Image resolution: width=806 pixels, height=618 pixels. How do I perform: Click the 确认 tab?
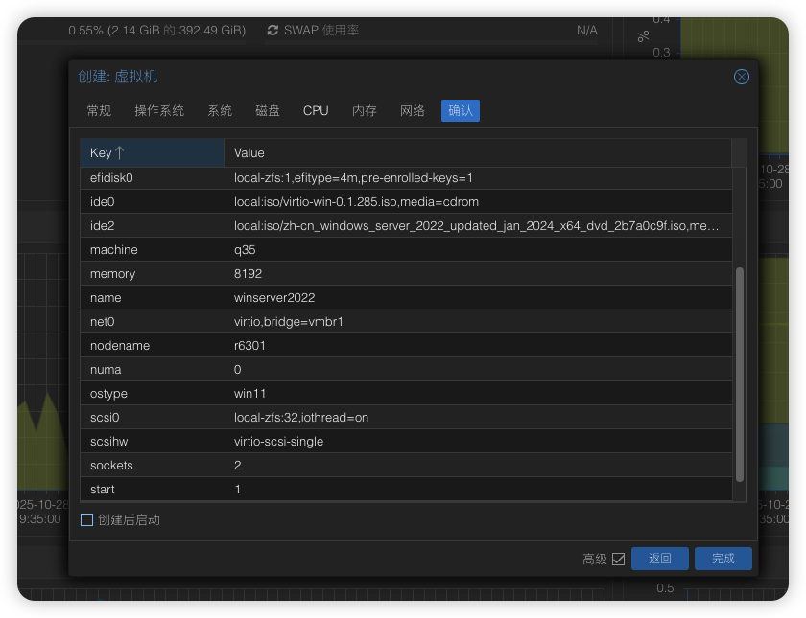point(461,111)
